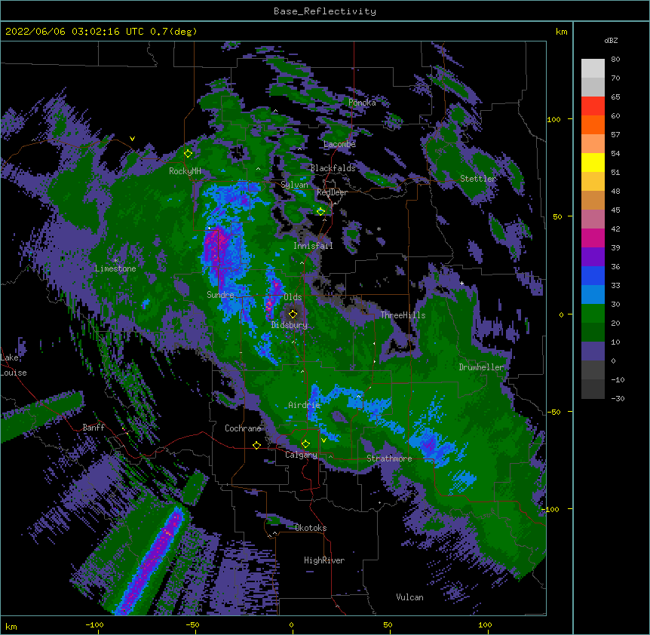
Task: Click the Banff label
Action: click(94, 428)
